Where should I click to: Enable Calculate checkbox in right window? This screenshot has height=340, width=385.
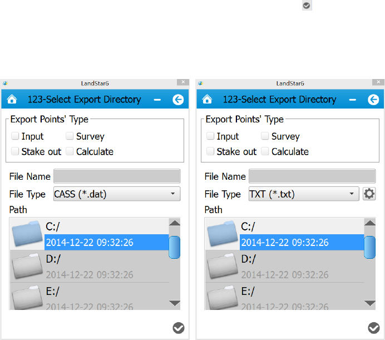click(265, 151)
